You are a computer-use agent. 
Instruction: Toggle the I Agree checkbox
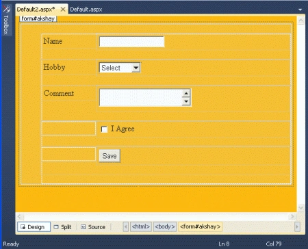tap(104, 129)
